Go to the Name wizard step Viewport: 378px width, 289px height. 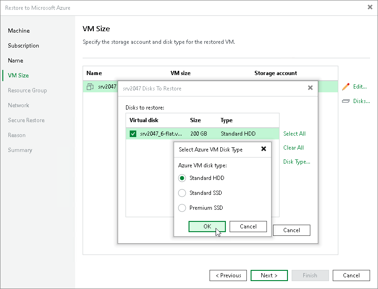[15, 61]
